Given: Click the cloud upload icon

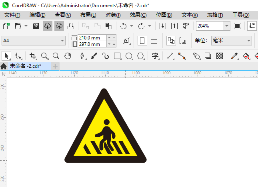Looking at the screenshot, I should pyautogui.click(x=59, y=26).
